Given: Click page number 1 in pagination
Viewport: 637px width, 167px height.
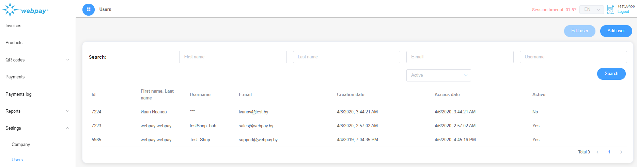Looking at the screenshot, I should point(609,152).
